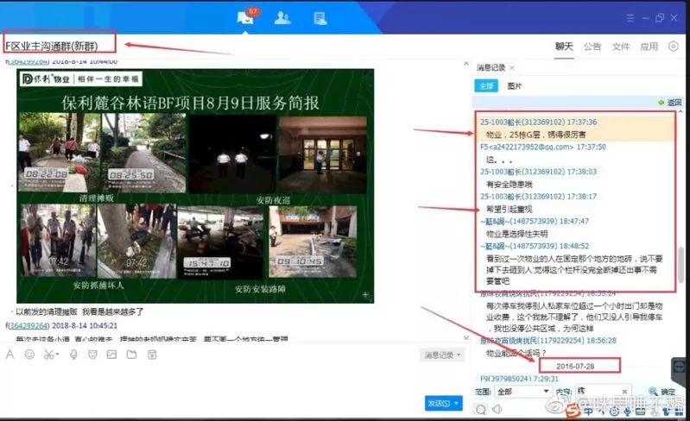690x421 pixels.
Task: Click the Sogou S logo on IME bar
Action: point(573,412)
